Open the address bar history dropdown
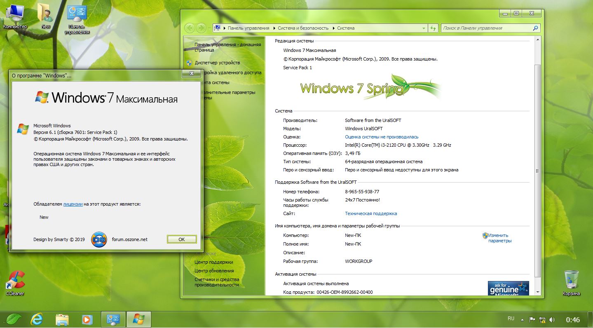The width and height of the screenshot is (593, 328). pyautogui.click(x=424, y=28)
